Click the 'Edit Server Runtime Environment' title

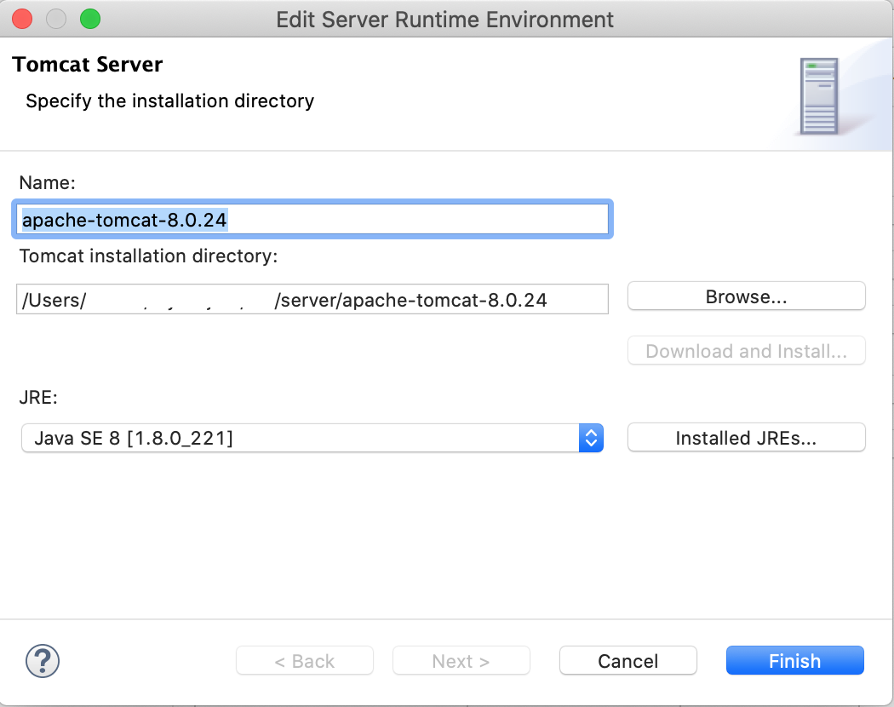pos(444,20)
